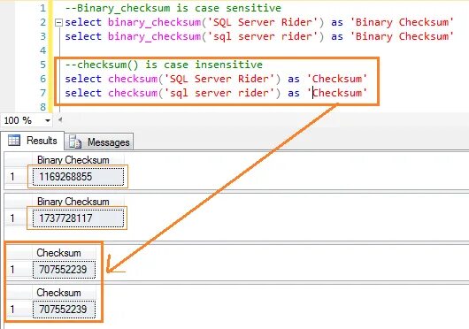
Task: Switch to the Results tab
Action: (x=33, y=141)
